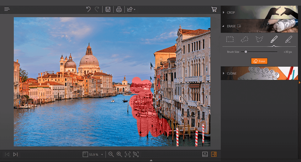Select the lasso selection tool
The width and height of the screenshot is (301, 162).
245,39
